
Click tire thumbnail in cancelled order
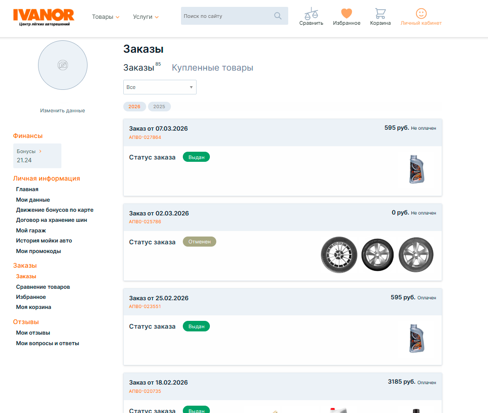click(339, 255)
